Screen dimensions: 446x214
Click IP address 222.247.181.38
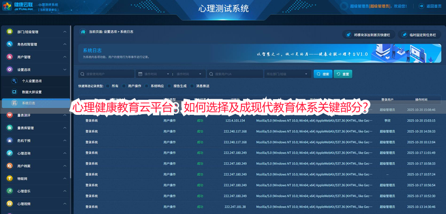tap(235, 206)
